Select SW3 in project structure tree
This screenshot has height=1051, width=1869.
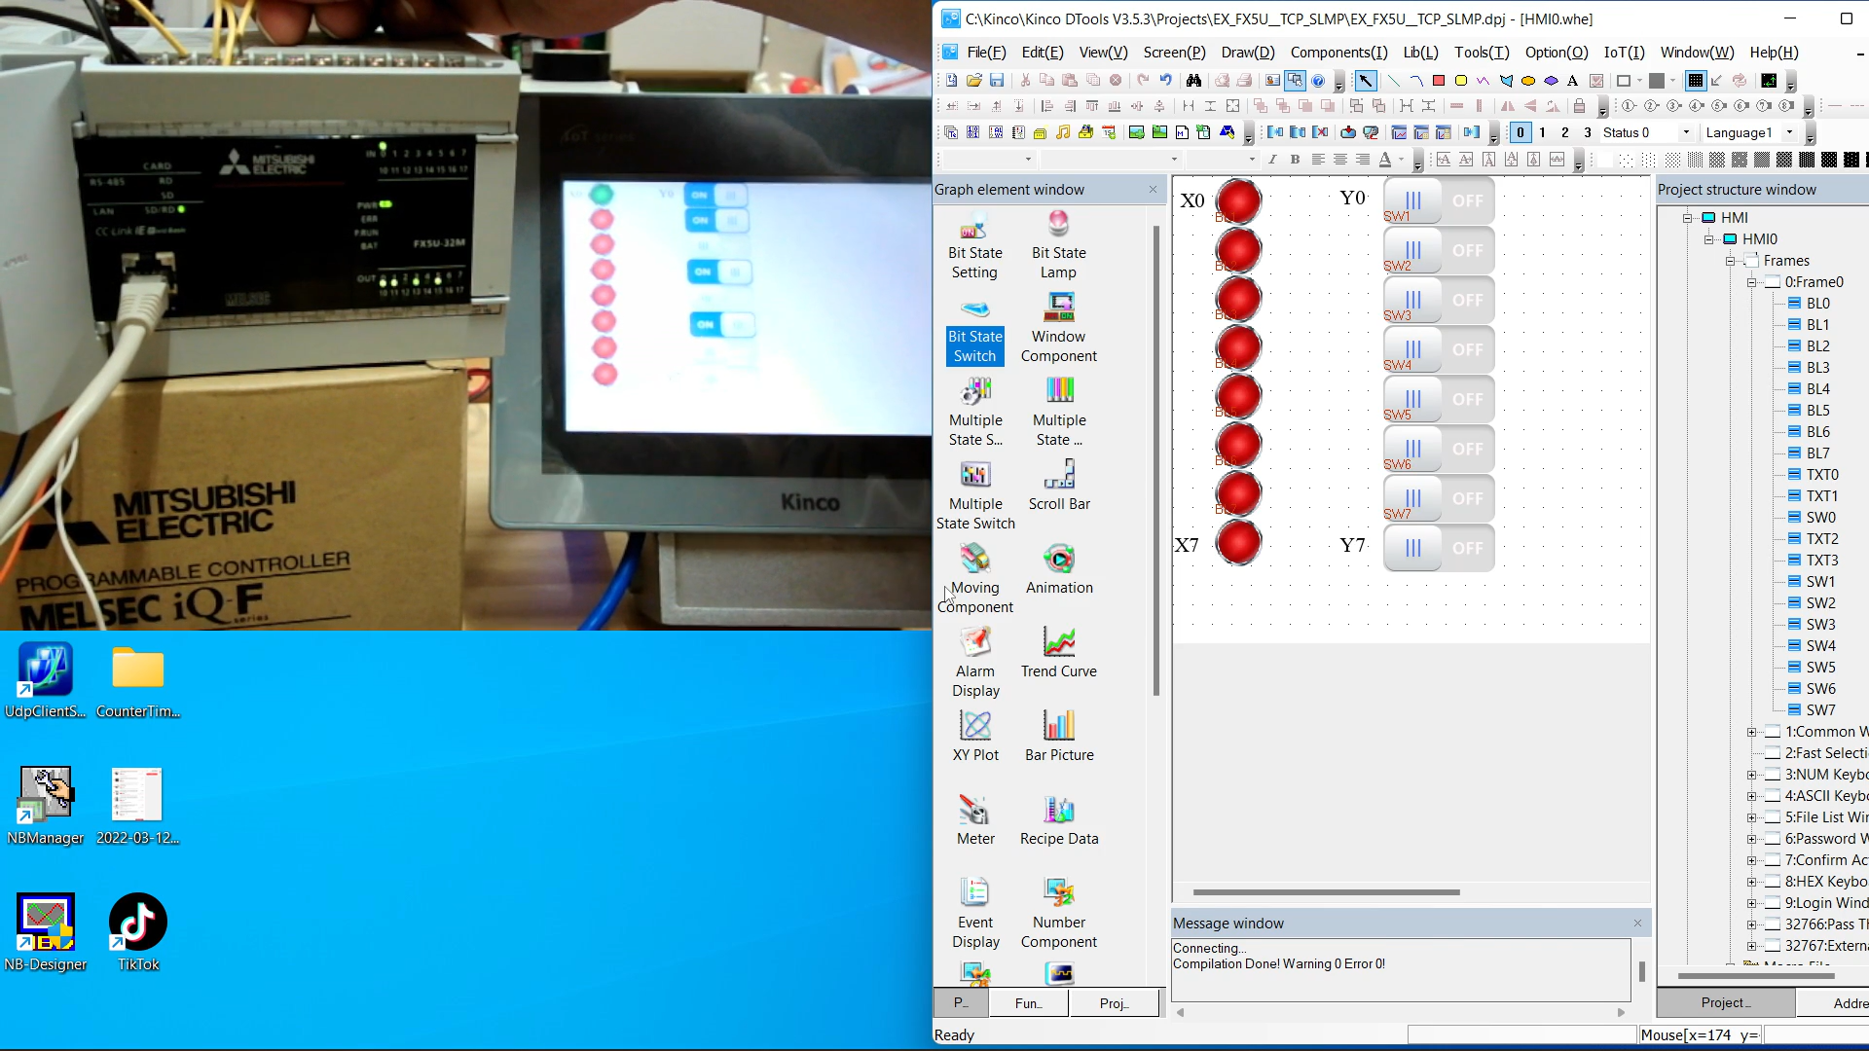1819,625
